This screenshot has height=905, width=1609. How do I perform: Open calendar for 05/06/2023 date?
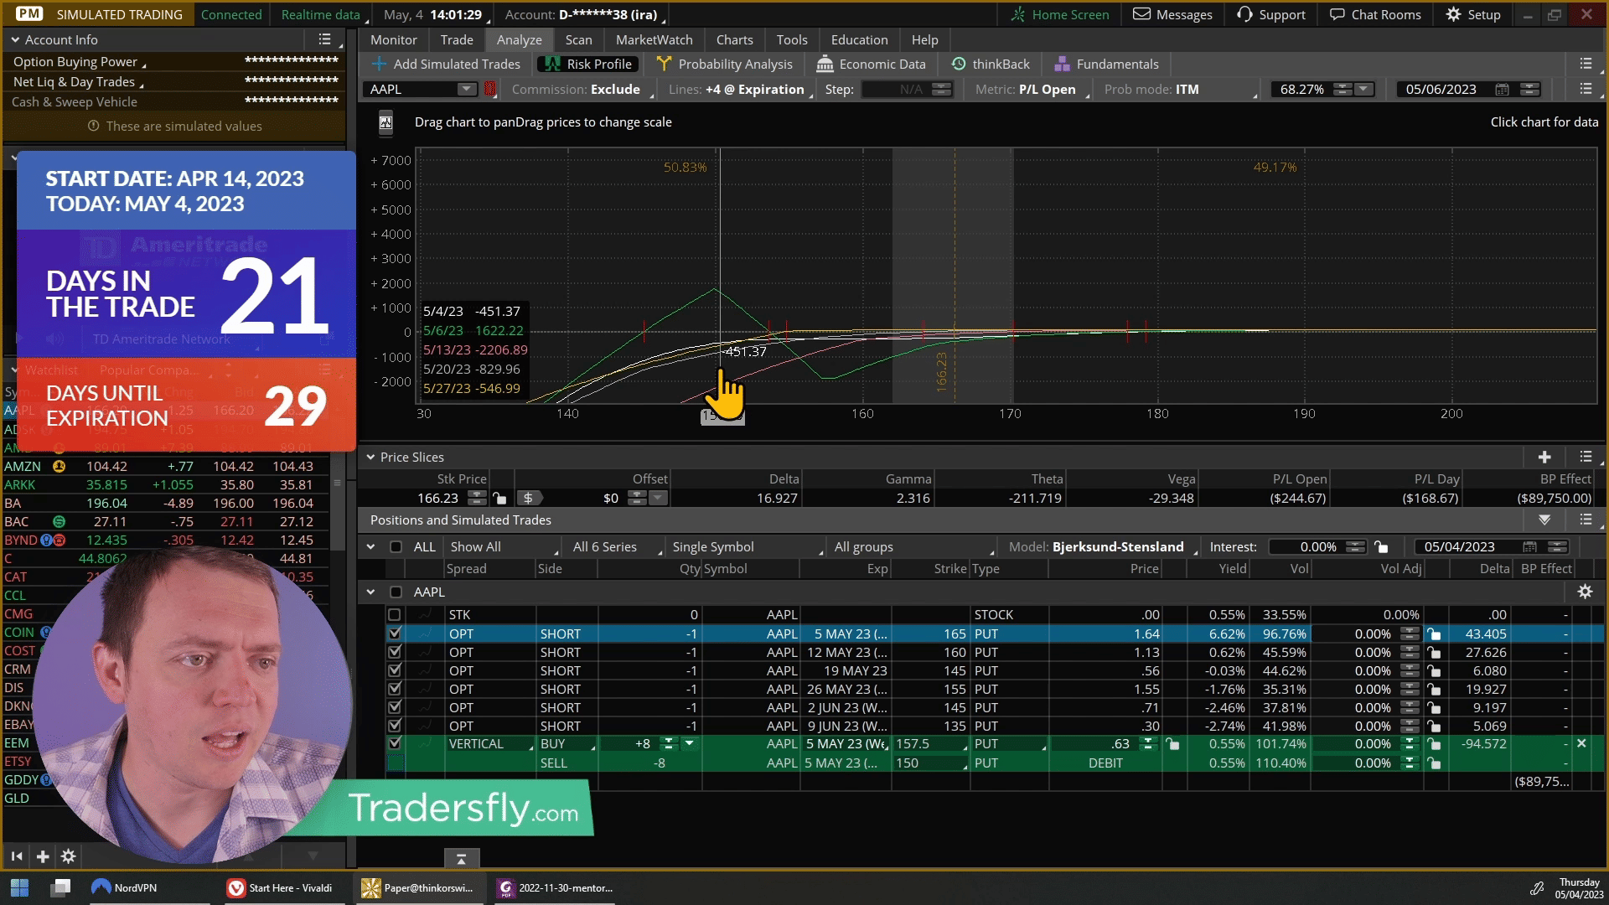(1503, 89)
